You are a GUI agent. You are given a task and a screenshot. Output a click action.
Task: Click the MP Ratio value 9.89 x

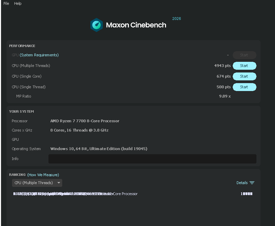[x=225, y=96]
